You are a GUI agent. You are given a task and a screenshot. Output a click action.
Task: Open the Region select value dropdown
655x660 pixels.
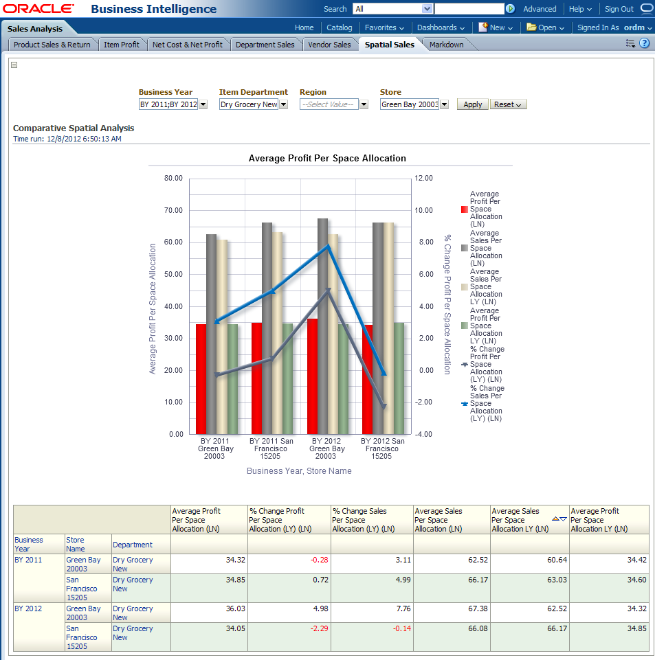point(364,104)
